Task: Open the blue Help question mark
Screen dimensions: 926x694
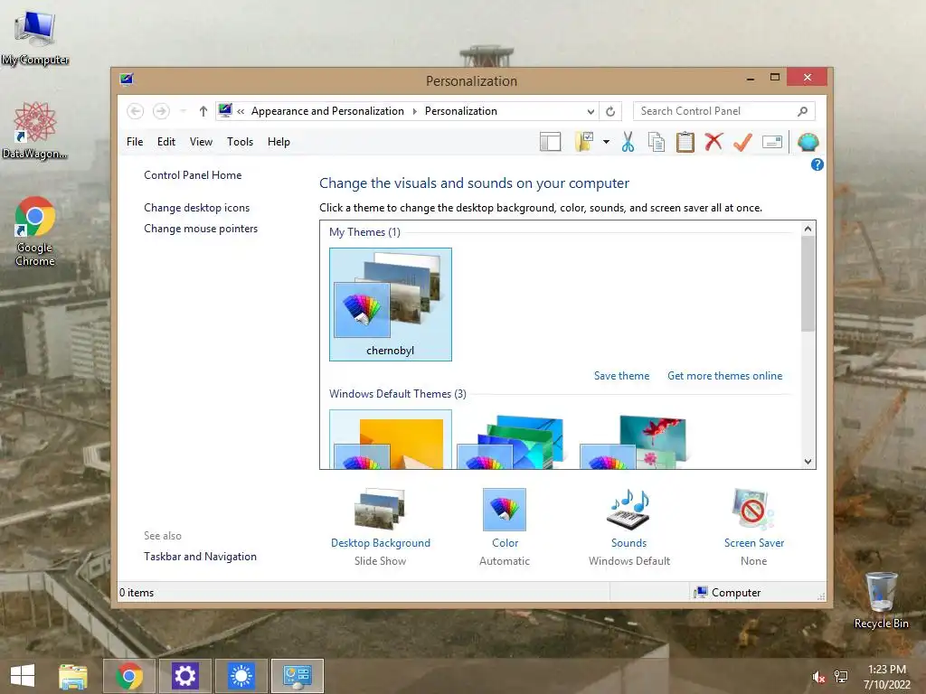Action: tap(817, 164)
